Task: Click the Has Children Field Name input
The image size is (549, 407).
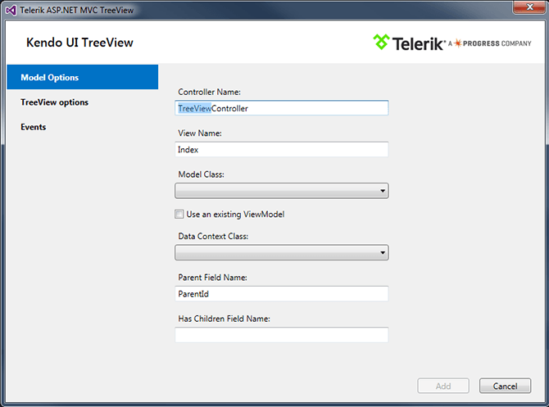Action: click(282, 335)
